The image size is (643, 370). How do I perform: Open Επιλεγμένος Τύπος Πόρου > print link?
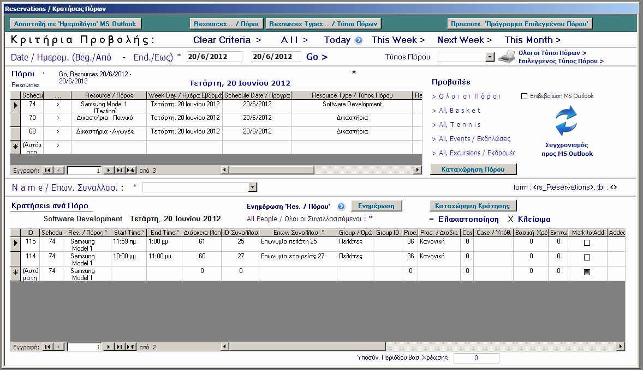point(561,61)
